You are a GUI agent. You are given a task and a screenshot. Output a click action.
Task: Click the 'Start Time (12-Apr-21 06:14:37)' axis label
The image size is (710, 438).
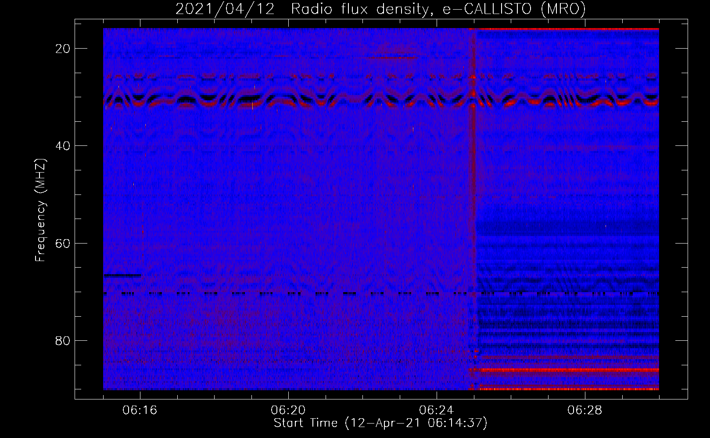pos(380,423)
